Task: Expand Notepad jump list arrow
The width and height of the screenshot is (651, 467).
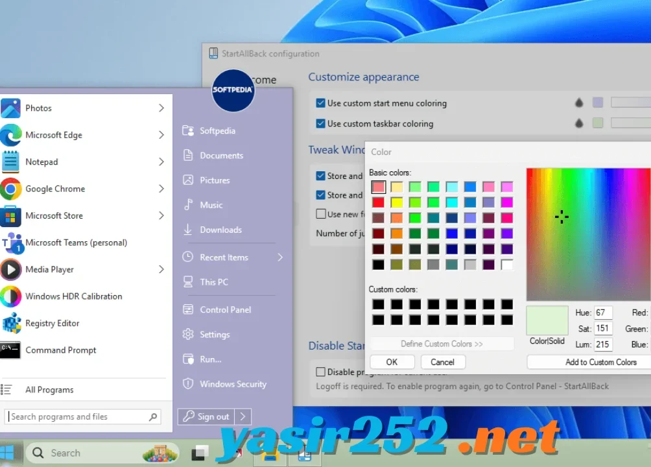Action: pyautogui.click(x=161, y=162)
